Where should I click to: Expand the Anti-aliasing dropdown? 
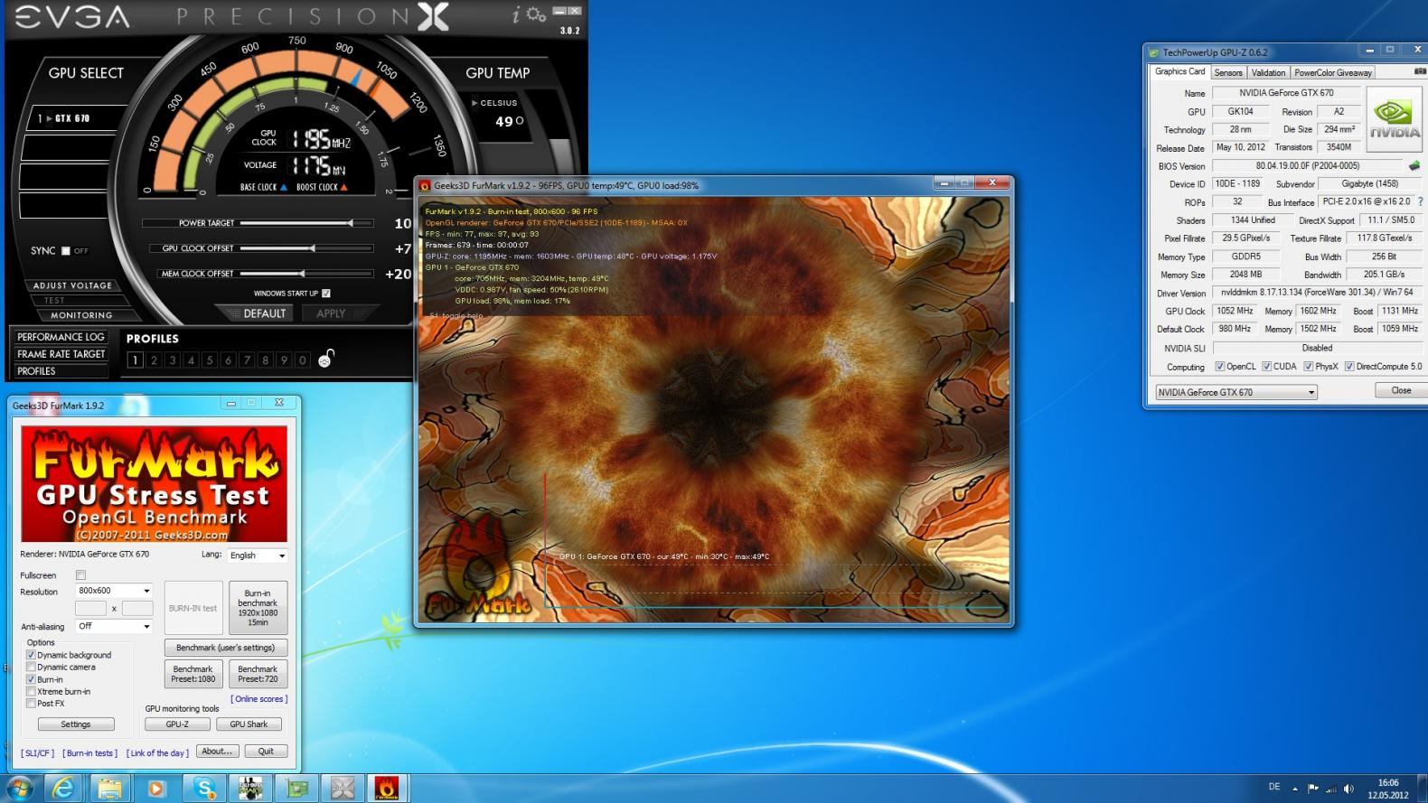pos(113,626)
